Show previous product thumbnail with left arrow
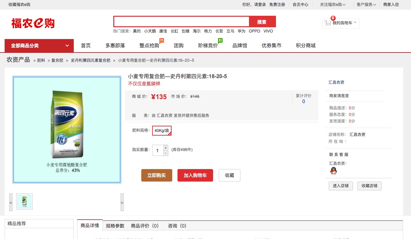Viewport: 411px width, 239px height. point(11,203)
